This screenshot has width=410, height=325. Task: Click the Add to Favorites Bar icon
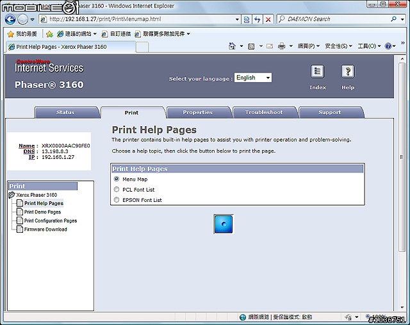49,34
